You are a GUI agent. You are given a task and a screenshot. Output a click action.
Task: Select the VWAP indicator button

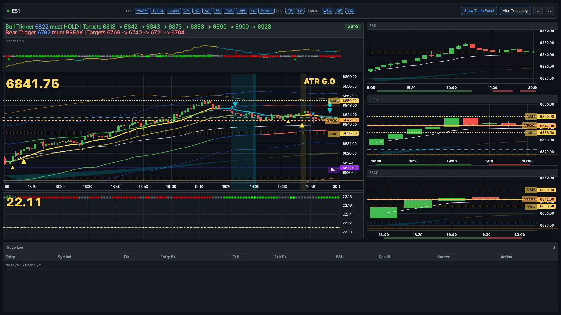(x=142, y=10)
